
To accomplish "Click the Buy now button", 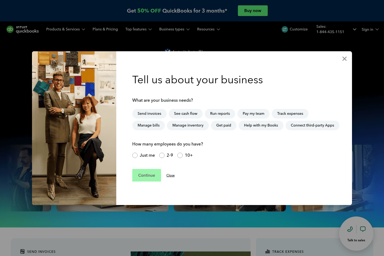I will pos(253,11).
